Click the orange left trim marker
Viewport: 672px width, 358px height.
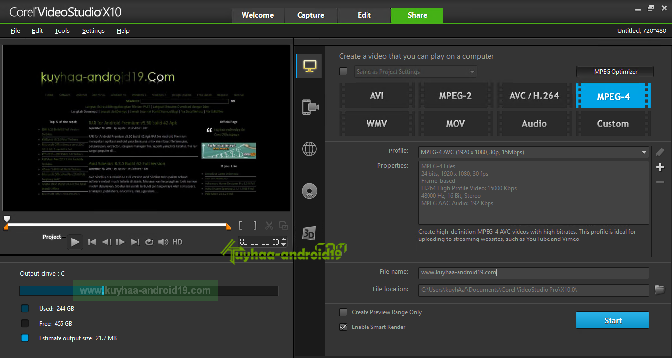tap(6, 227)
